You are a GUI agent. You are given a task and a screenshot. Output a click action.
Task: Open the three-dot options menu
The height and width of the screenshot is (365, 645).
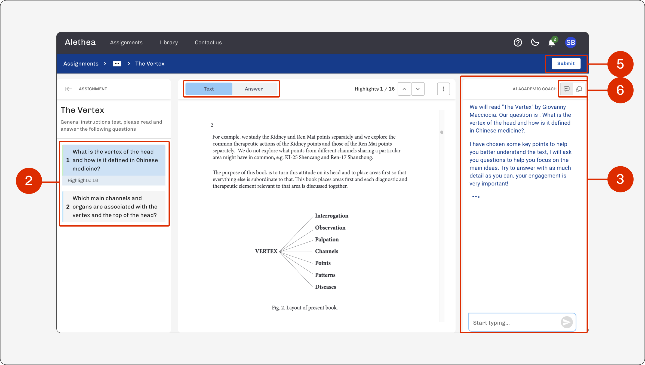click(x=443, y=89)
